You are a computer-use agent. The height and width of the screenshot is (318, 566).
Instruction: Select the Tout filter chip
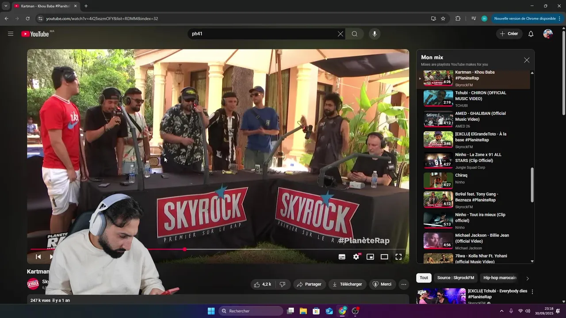pos(424,278)
